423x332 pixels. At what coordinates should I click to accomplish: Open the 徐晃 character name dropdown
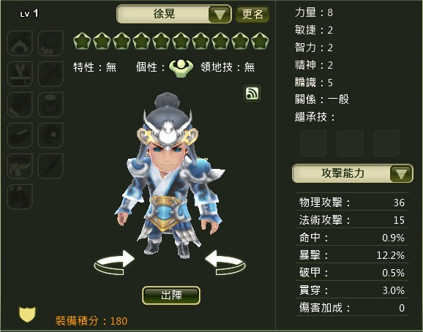coord(174,14)
